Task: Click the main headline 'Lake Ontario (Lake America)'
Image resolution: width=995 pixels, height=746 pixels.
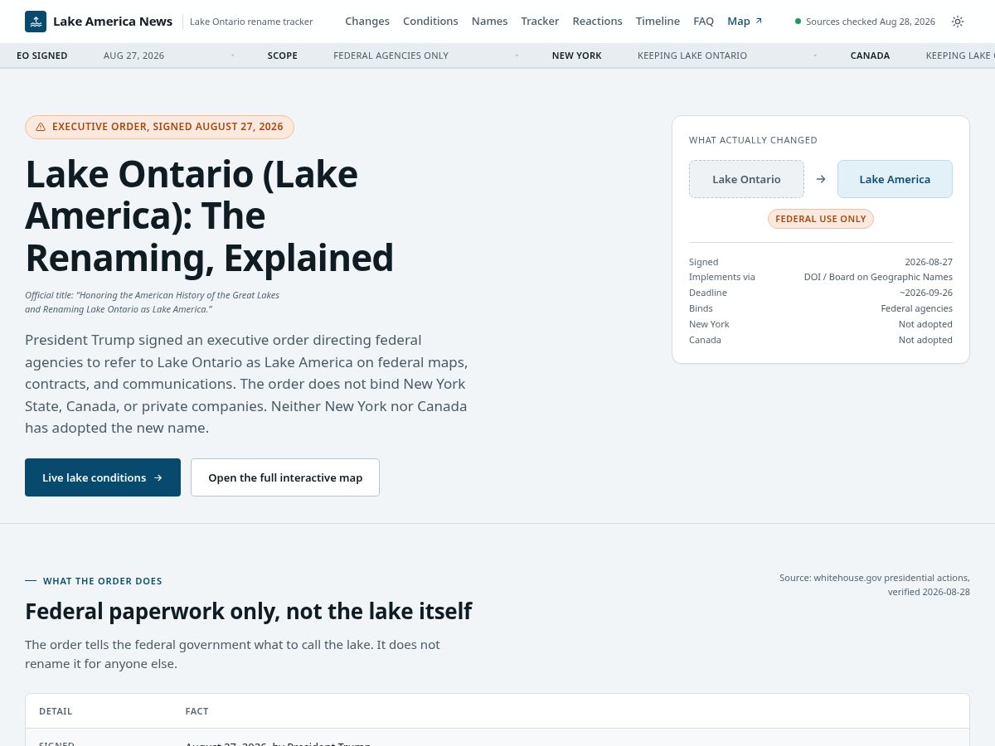Action: (209, 216)
